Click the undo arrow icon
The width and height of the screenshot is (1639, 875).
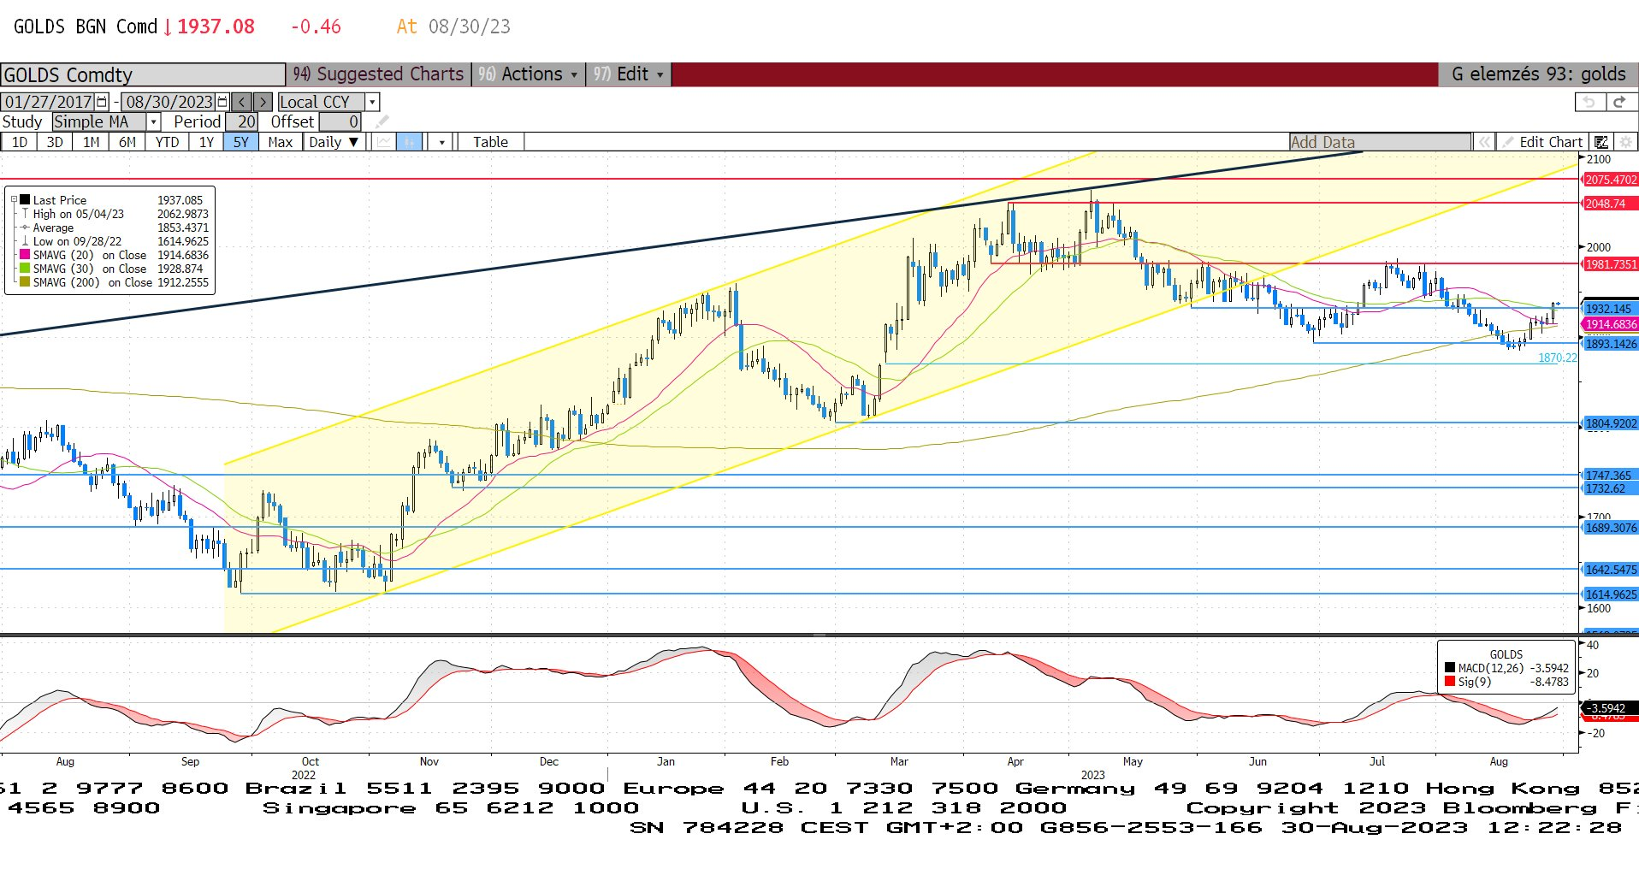(1589, 102)
